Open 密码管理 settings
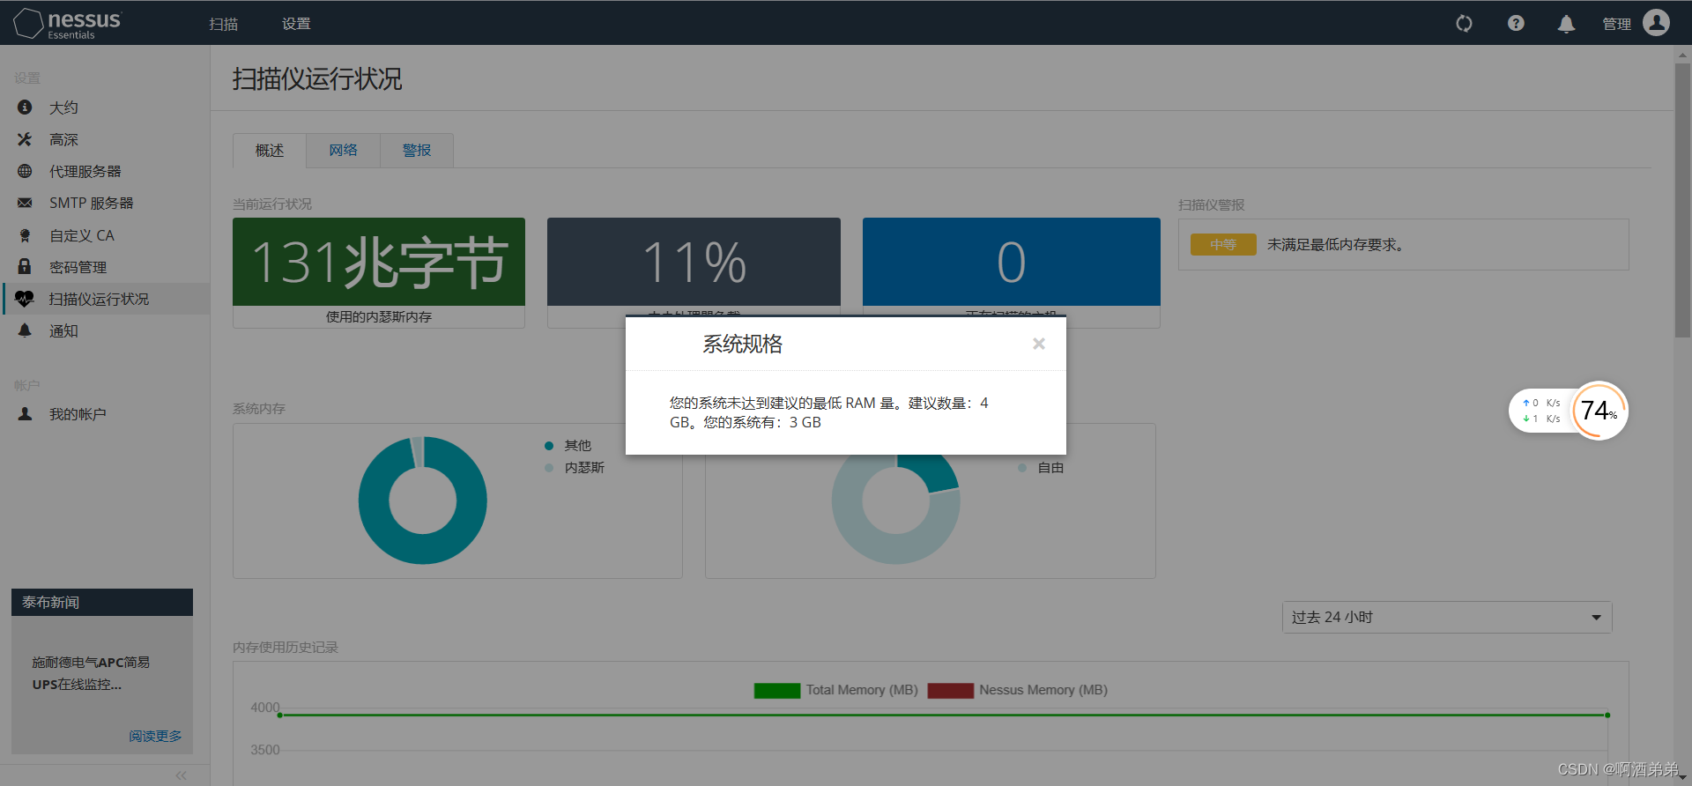 pos(78,267)
